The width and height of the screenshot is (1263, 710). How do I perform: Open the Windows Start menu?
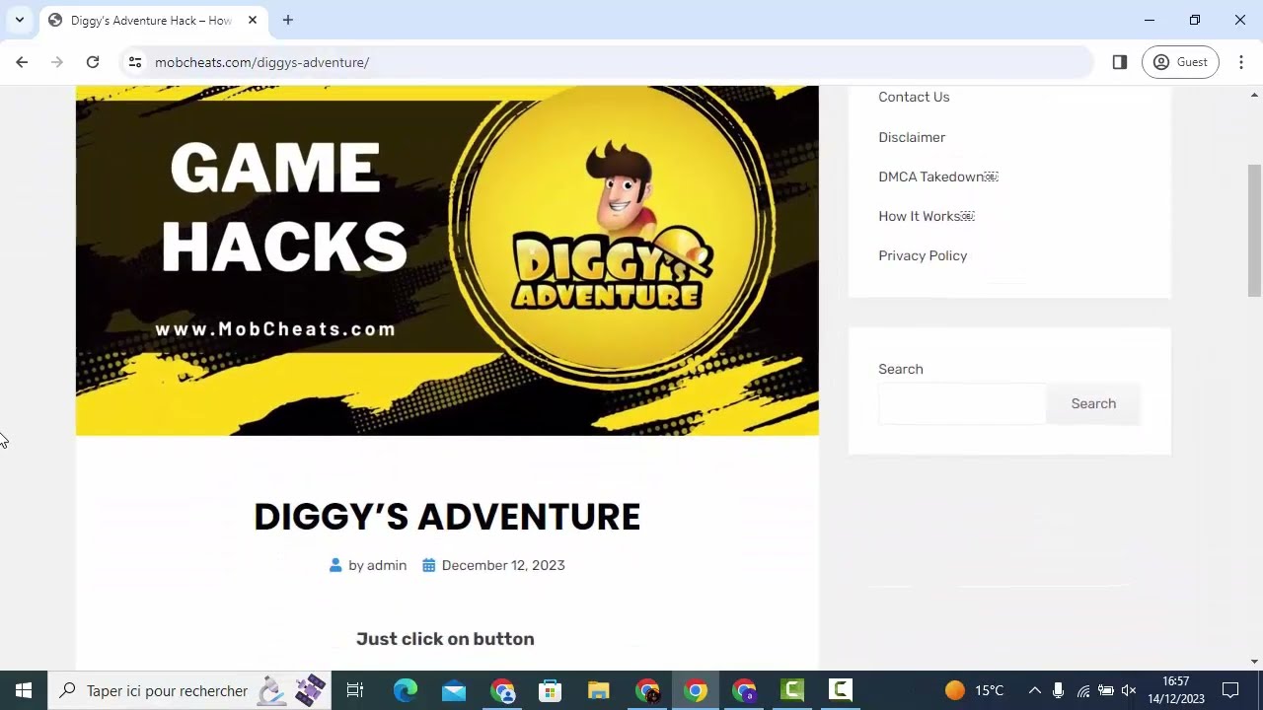[24, 690]
